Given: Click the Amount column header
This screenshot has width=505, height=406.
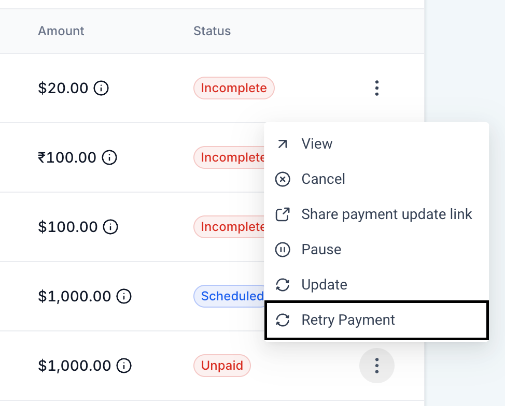Looking at the screenshot, I should pyautogui.click(x=61, y=31).
